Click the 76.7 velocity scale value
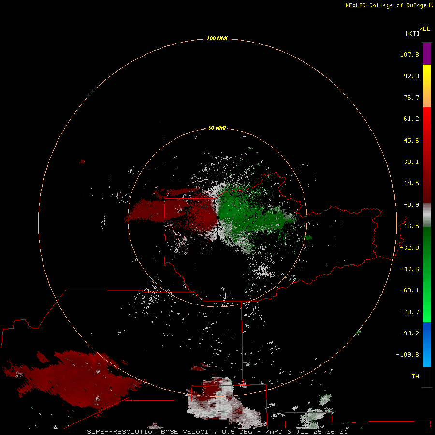 click(411, 97)
